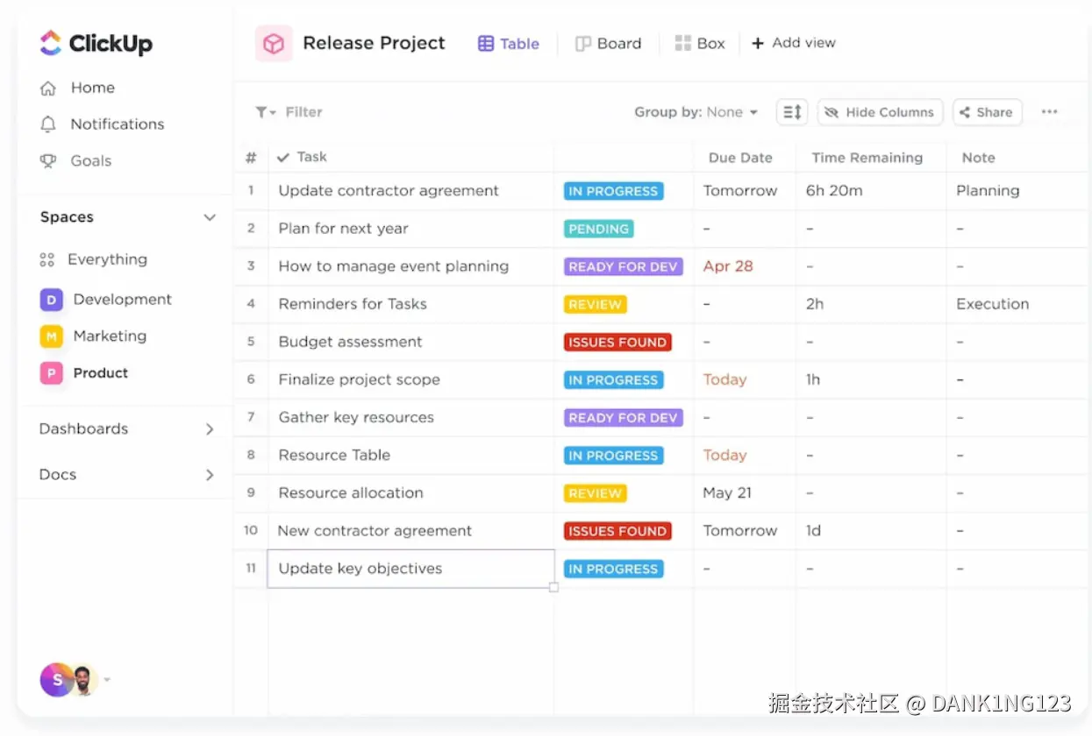
Task: Click the Goals trophy icon
Action: [x=48, y=161]
